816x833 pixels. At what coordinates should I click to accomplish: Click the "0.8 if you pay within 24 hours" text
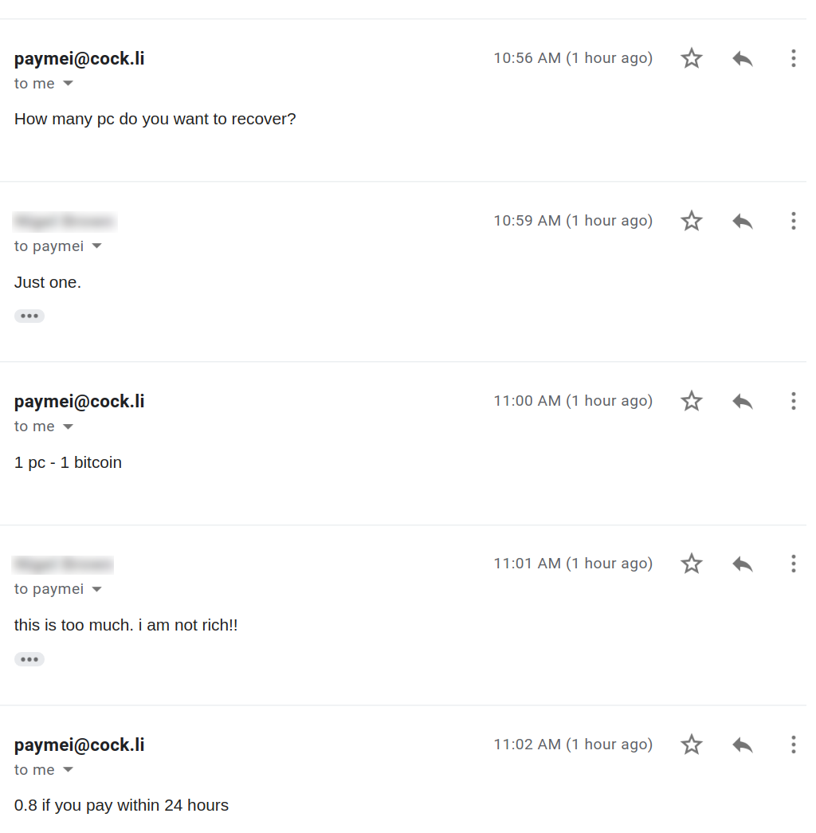point(121,805)
